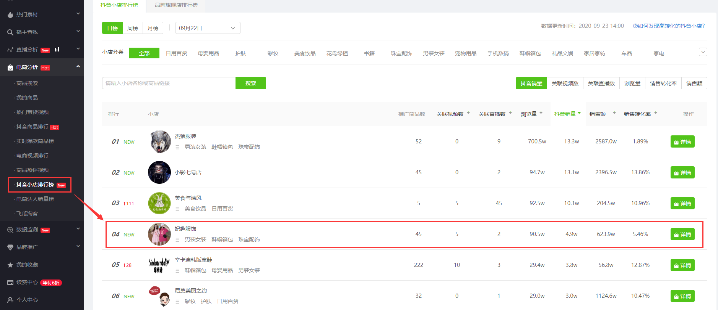Screen dimensions: 718x310
Task: Sort 销售转化率 column header
Action: pos(641,114)
